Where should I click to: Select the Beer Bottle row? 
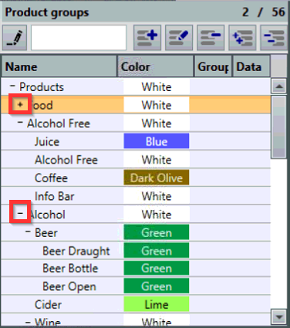coord(136,268)
